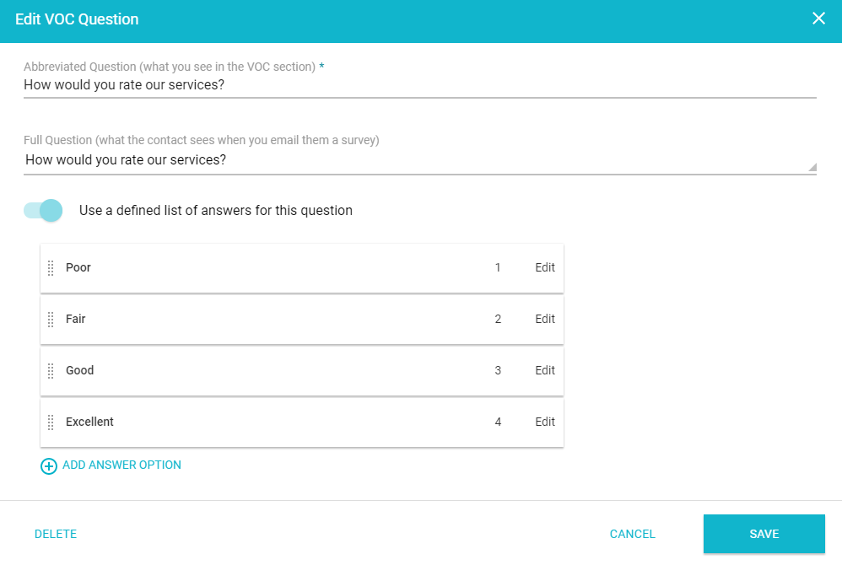The width and height of the screenshot is (842, 565).
Task: Click CANCEL to discard changes
Action: (x=632, y=534)
